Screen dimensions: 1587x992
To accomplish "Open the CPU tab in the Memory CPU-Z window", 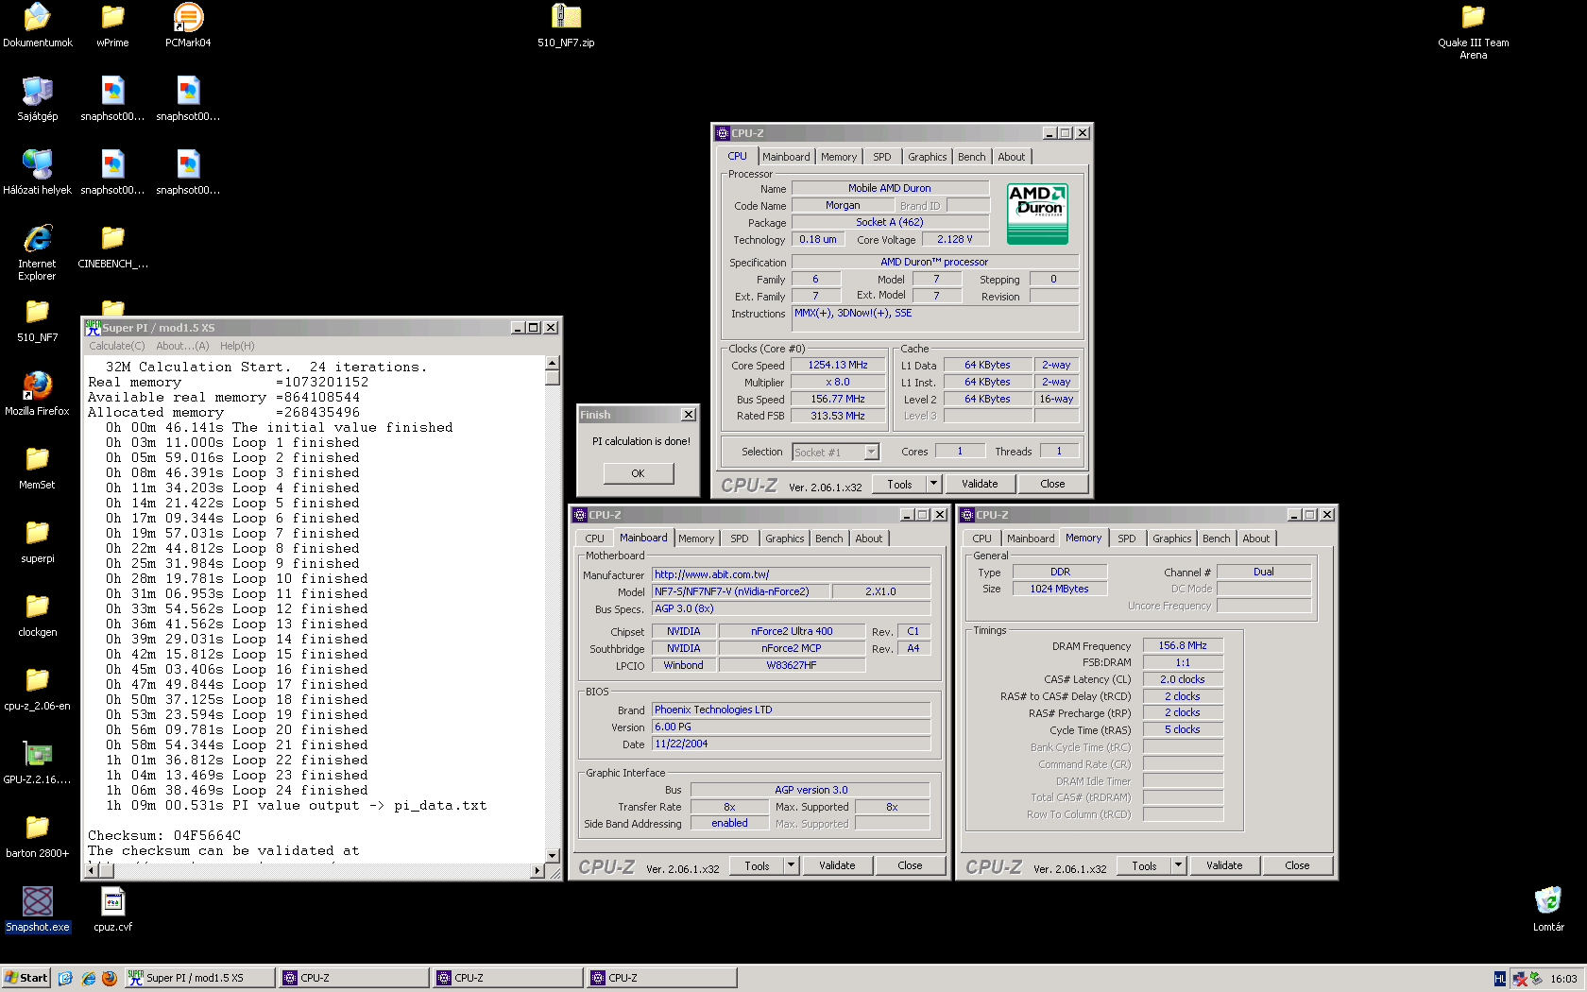I will (982, 539).
